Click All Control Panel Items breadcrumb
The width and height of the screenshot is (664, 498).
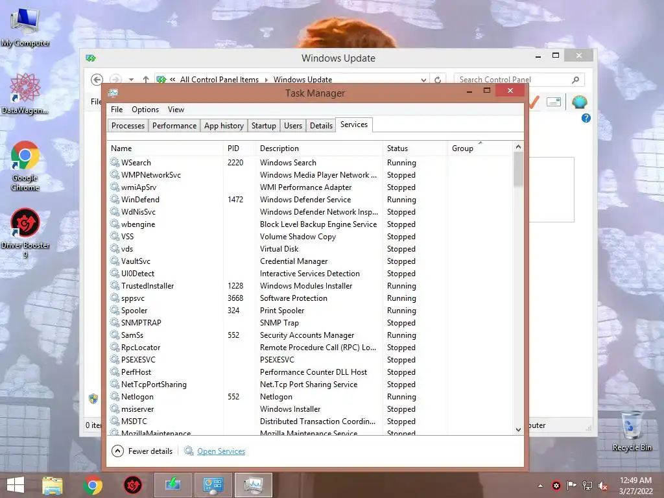coord(219,80)
